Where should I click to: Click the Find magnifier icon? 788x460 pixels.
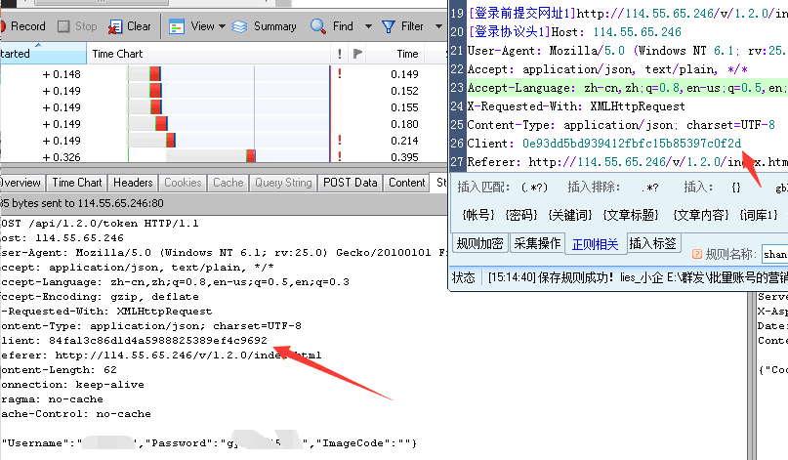click(x=318, y=26)
